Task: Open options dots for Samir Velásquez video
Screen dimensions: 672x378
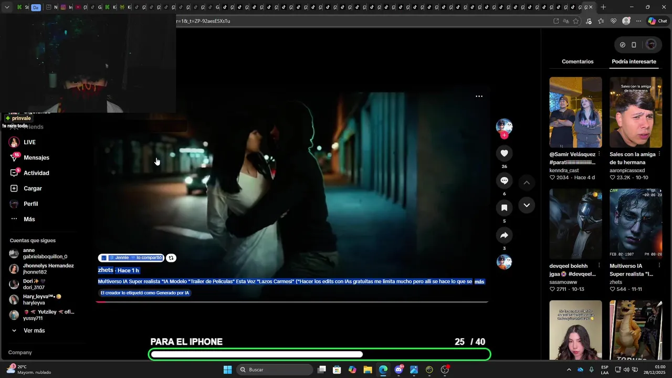Action: (x=599, y=154)
